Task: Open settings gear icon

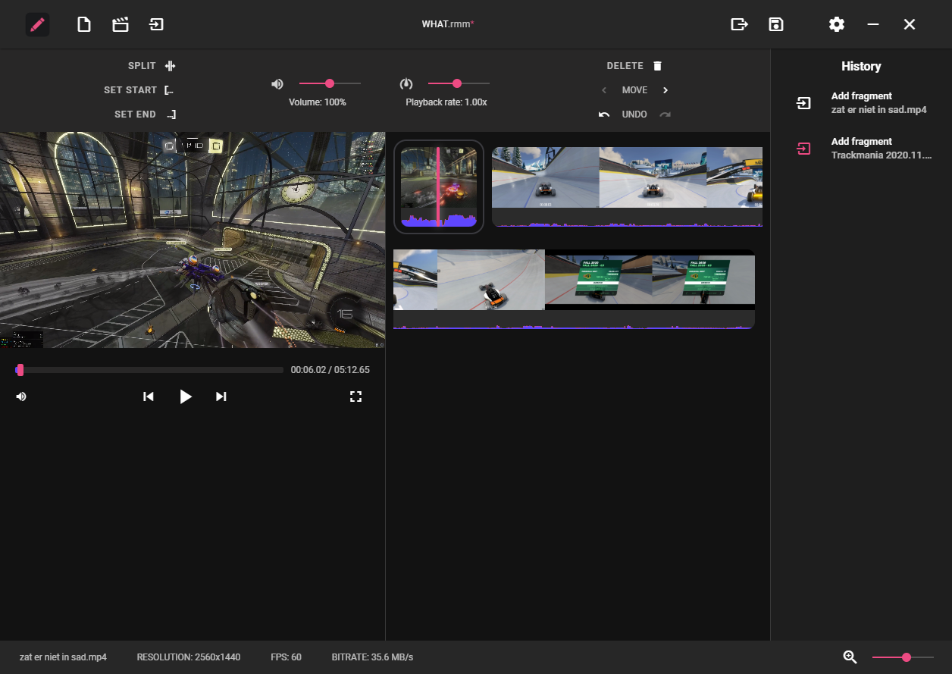Action: pos(836,24)
